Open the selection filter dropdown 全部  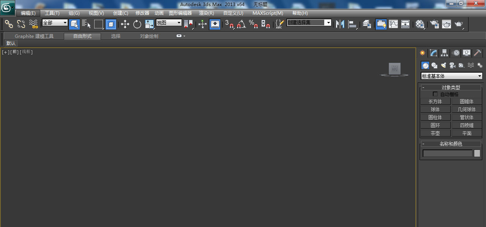pos(55,23)
